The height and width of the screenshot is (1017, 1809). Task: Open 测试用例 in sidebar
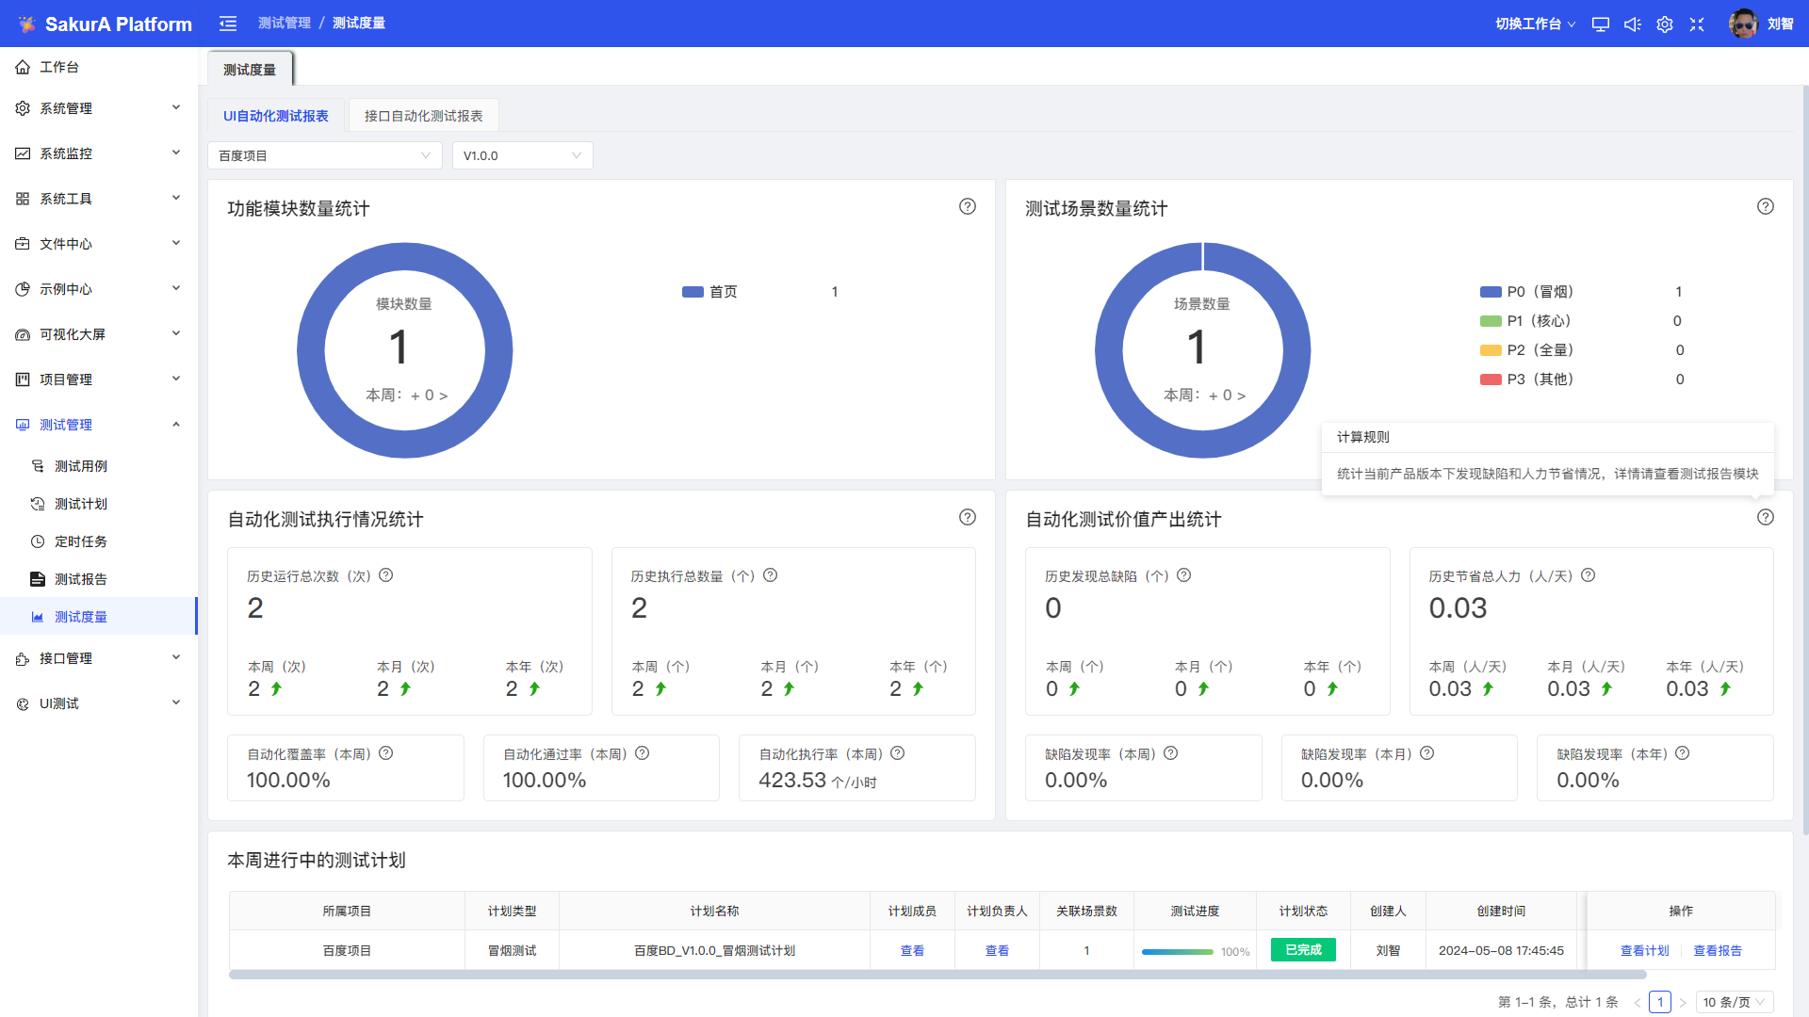pyautogui.click(x=99, y=466)
